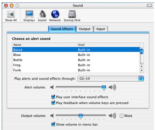Switch to the Input tab
155x130 pixels.
click(x=100, y=29)
